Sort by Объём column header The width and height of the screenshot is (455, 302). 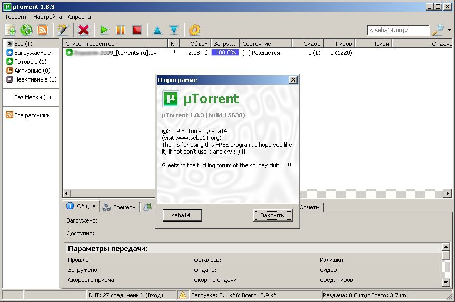[x=195, y=44]
